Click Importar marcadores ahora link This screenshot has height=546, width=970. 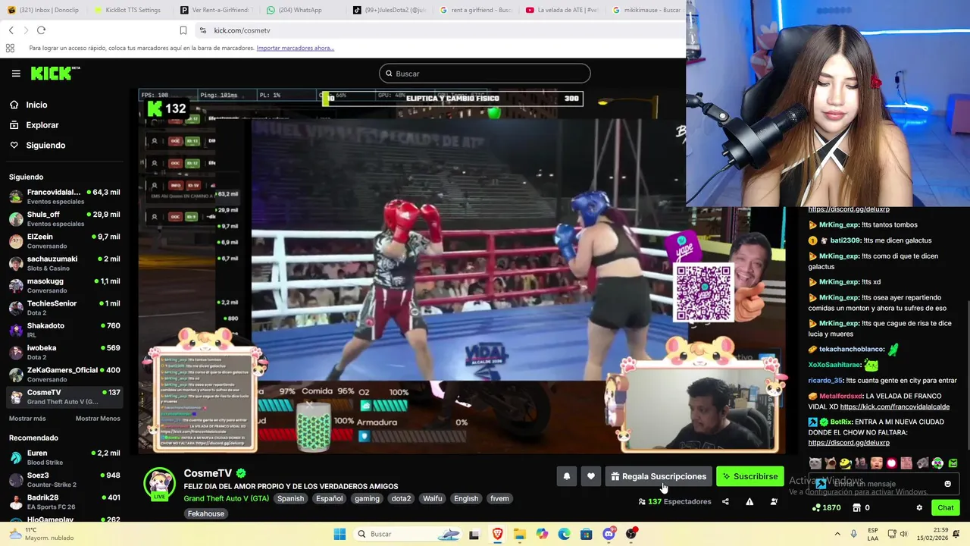click(x=296, y=48)
